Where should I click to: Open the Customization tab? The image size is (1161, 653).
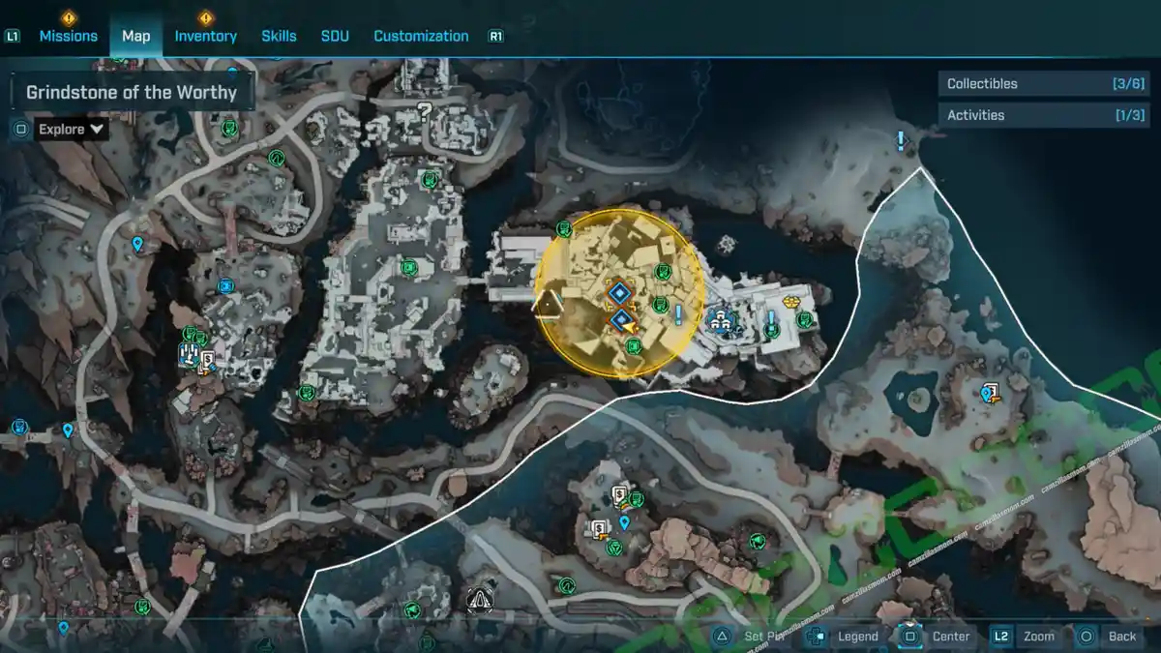[421, 36]
